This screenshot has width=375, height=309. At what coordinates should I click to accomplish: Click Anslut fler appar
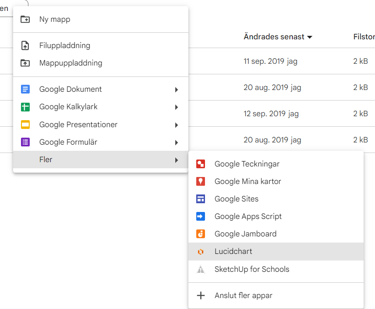276,295
